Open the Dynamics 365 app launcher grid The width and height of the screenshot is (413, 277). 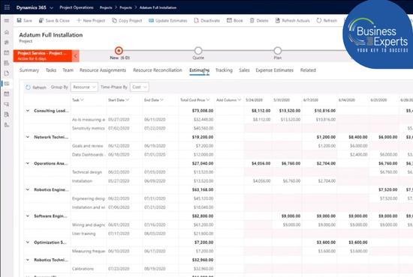[x=7, y=7]
